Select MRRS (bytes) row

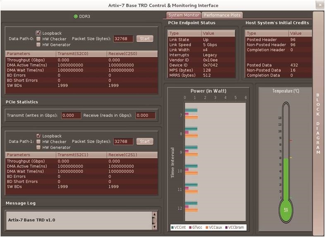pos(201,75)
